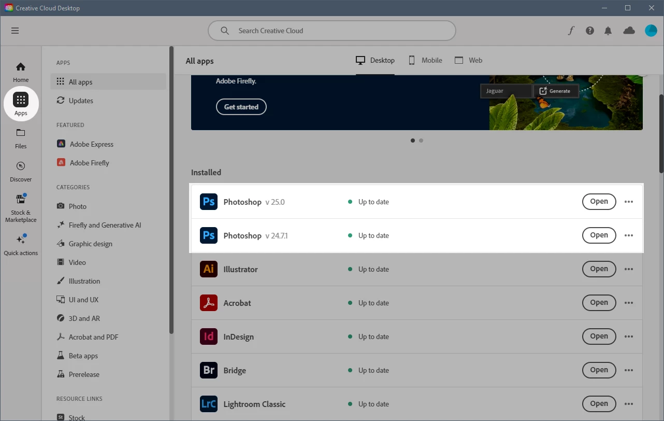Open Discover in left sidebar
664x421 pixels.
coord(21,172)
